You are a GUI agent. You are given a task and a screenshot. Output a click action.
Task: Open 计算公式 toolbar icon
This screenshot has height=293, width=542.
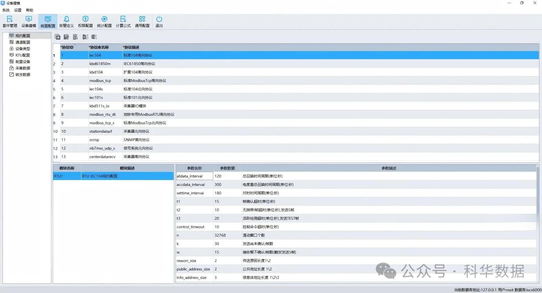pos(123,21)
